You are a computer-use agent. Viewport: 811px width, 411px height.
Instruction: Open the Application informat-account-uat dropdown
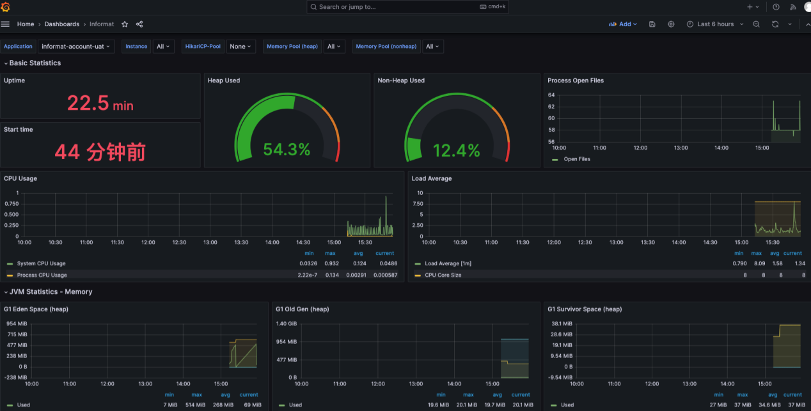pyautogui.click(x=76, y=47)
